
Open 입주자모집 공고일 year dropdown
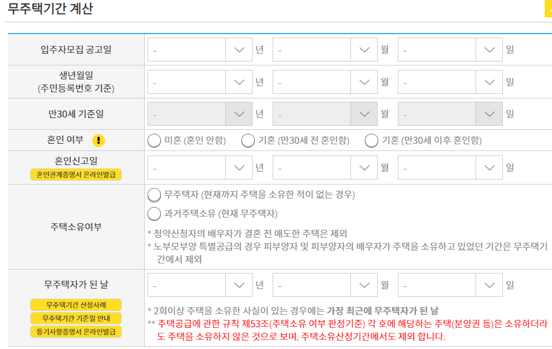(x=200, y=50)
